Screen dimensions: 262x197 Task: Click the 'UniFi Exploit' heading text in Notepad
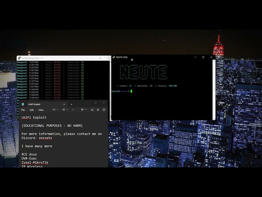tap(34, 117)
